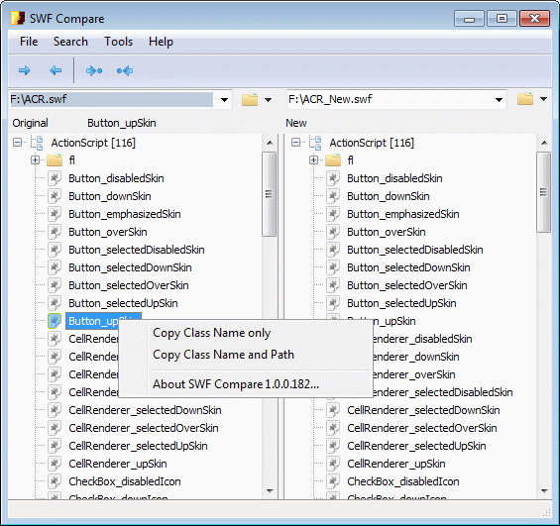Screen dimensions: 560x526
Task: Click the class icon beside Button_downSkin in the left tree
Action: [55, 196]
